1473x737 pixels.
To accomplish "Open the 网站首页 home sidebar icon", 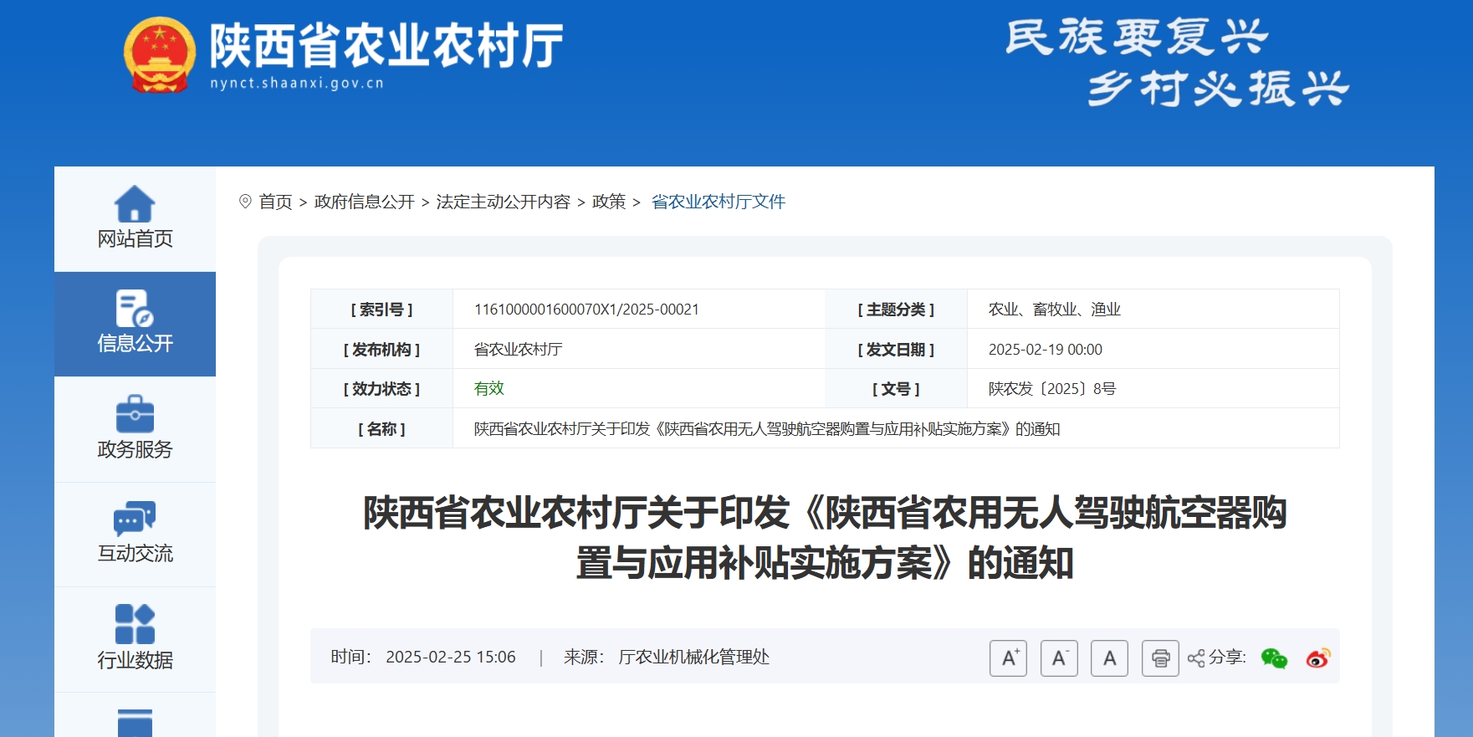I will click(x=135, y=204).
